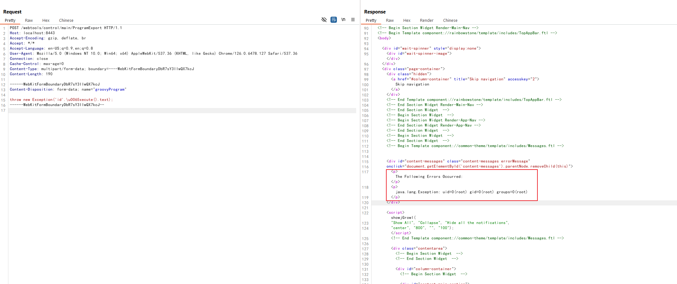Open the Request panel hamburger options menu
Image resolution: width=677 pixels, height=284 pixels.
(x=353, y=20)
